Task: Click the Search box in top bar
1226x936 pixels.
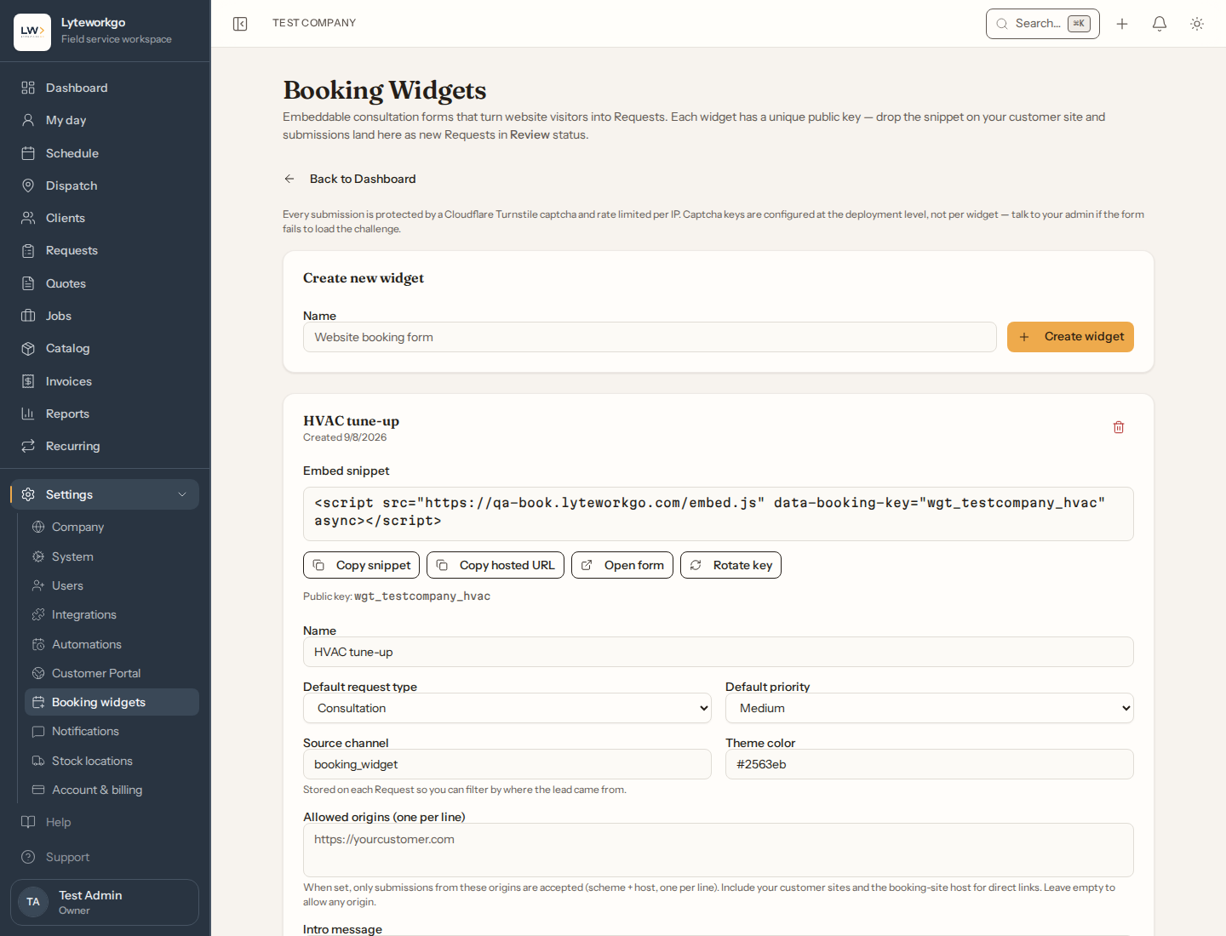Action: (x=1042, y=24)
